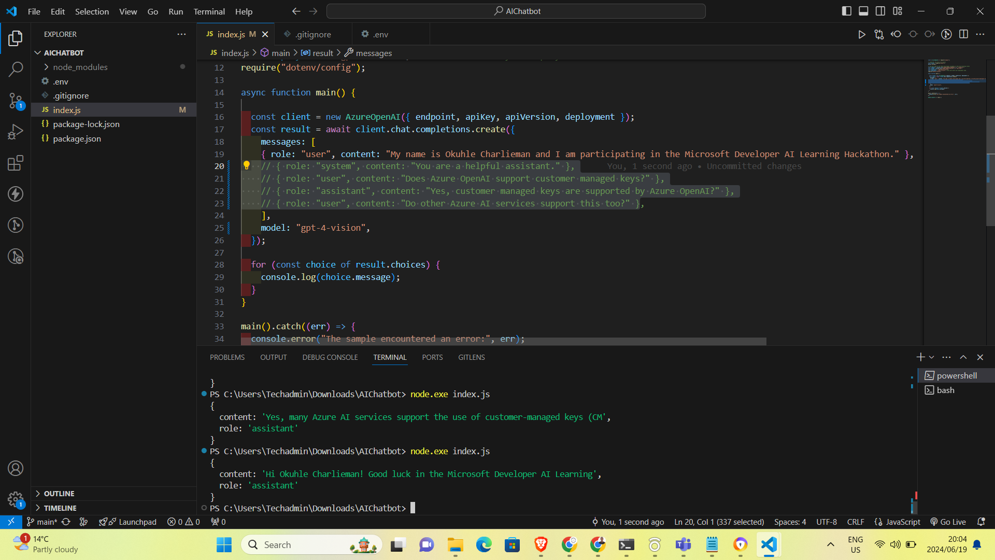995x560 pixels.
Task: Click the main* branch in status bar
Action: click(x=42, y=522)
